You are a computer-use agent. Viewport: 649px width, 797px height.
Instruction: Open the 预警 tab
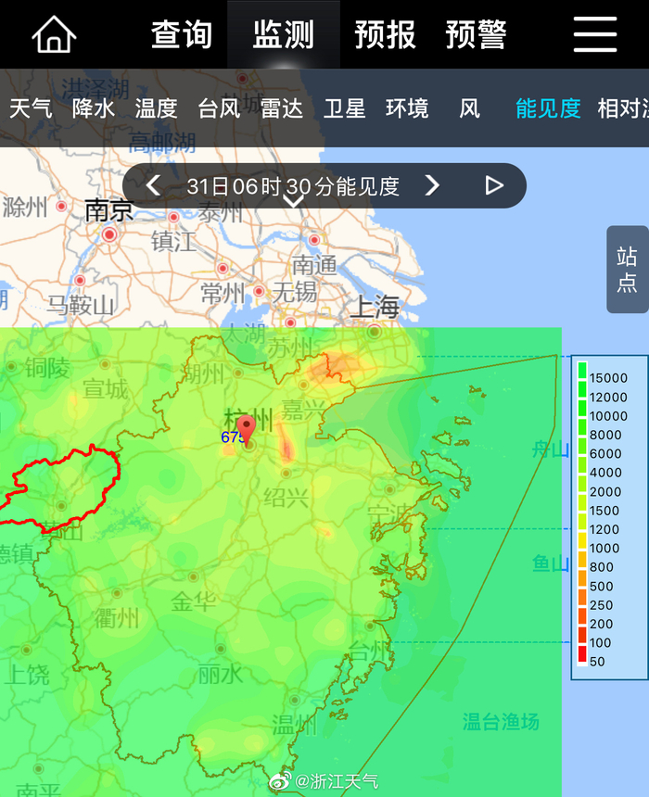coord(476,34)
